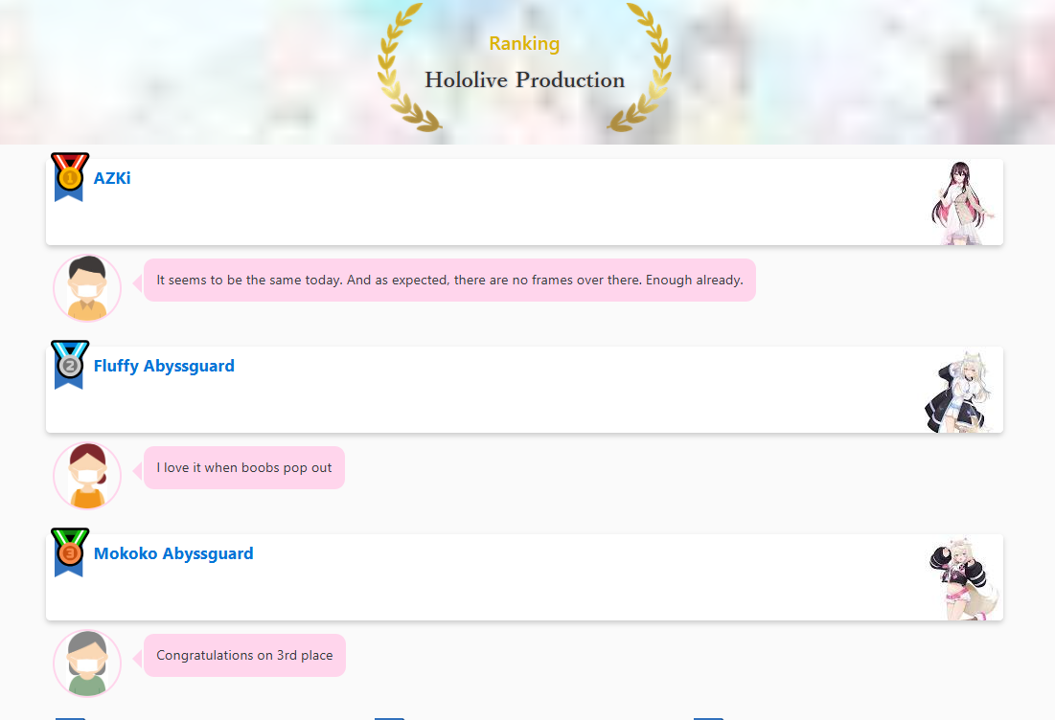Click the dark-haired masked commenter avatar
This screenshot has height=720, width=1055.
tap(87, 288)
